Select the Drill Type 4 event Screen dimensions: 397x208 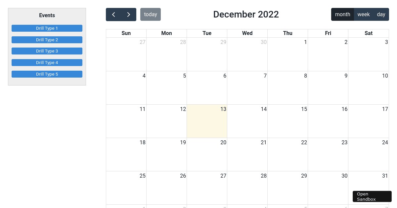[x=47, y=63]
